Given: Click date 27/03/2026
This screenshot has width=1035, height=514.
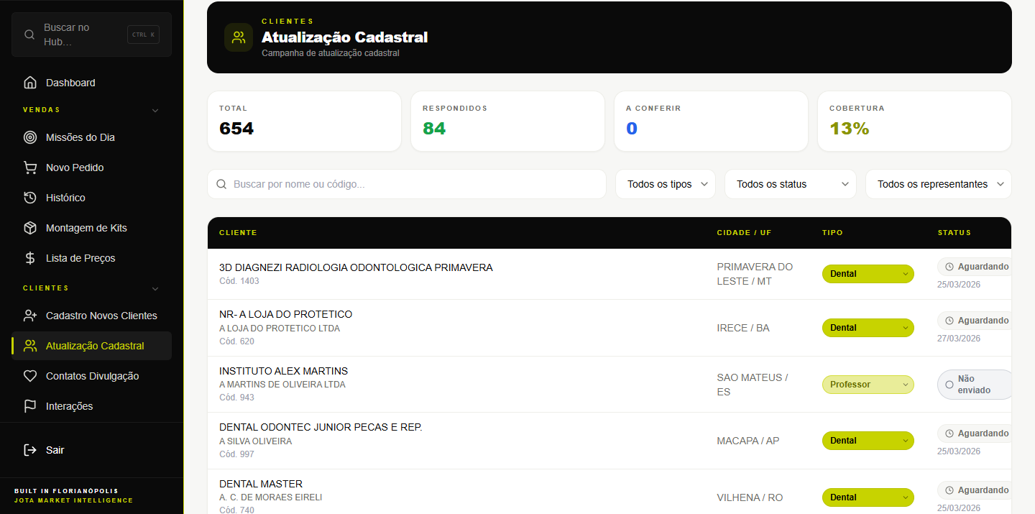Looking at the screenshot, I should click(959, 339).
